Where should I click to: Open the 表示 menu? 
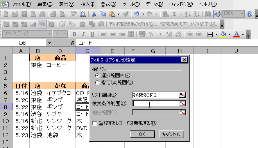pos(66,4)
